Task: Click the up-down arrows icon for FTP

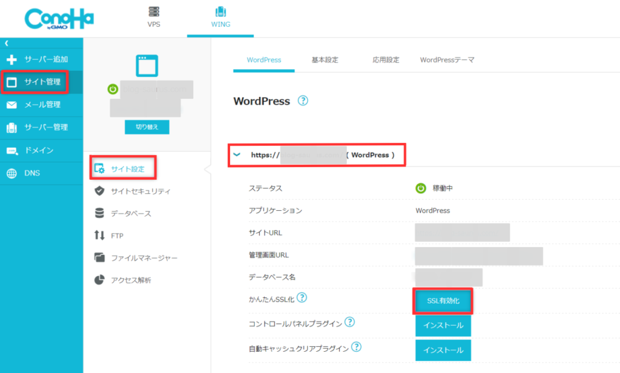Action: click(x=99, y=236)
